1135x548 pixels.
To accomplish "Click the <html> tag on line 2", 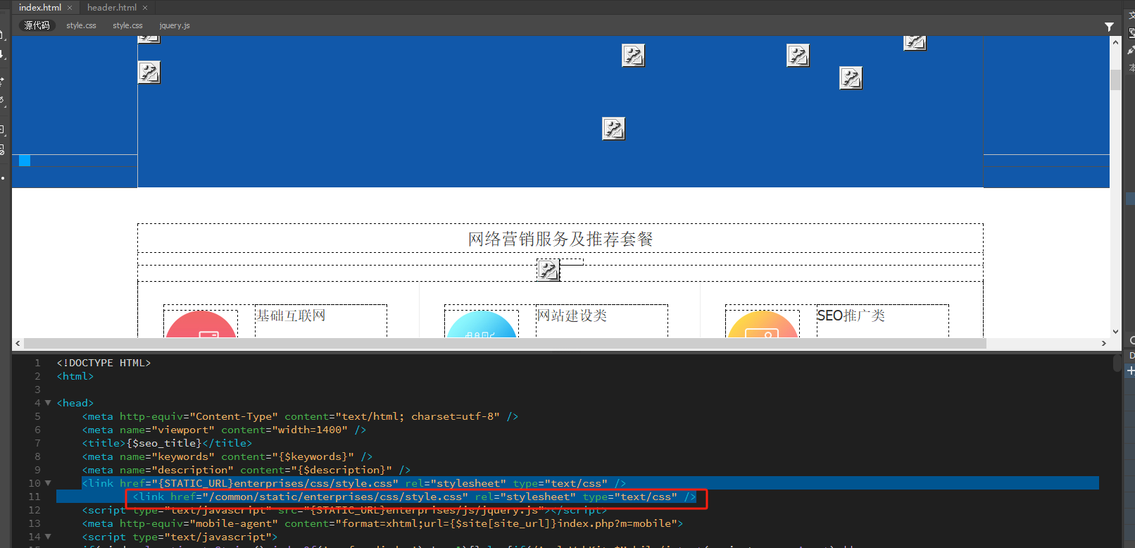I will pyautogui.click(x=75, y=376).
